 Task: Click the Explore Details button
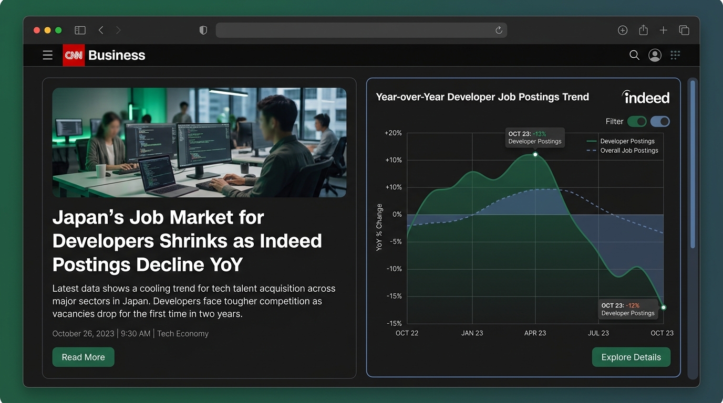631,357
